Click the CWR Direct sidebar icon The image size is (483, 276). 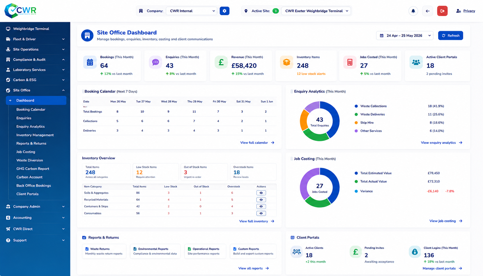8,229
